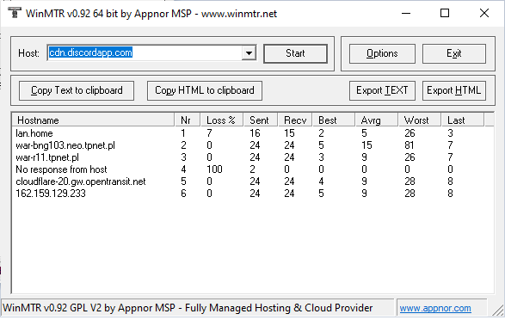Select the 162.159.129.233 row
Viewport: 505px width, 320px height.
tap(253, 194)
